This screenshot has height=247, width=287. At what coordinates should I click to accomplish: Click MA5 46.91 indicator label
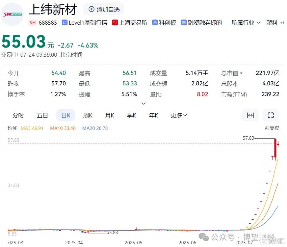[32, 128]
